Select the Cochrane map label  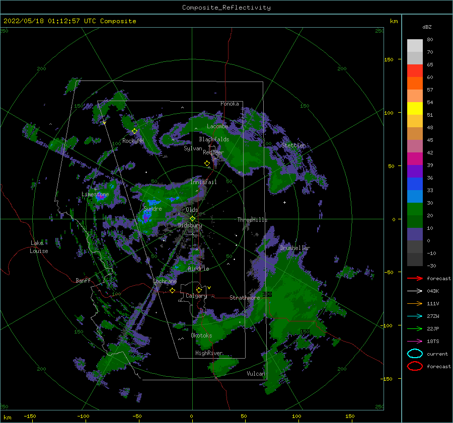pos(165,281)
